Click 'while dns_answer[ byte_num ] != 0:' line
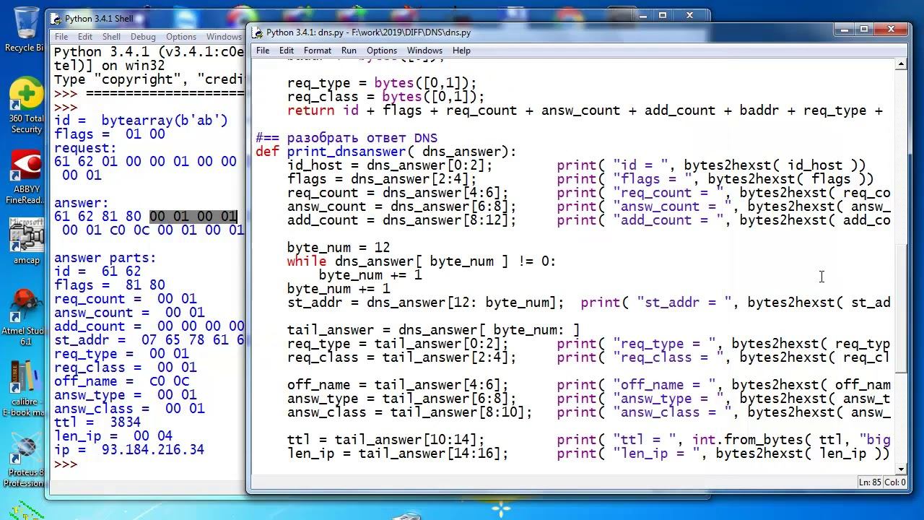The height and width of the screenshot is (520, 924). [x=422, y=261]
